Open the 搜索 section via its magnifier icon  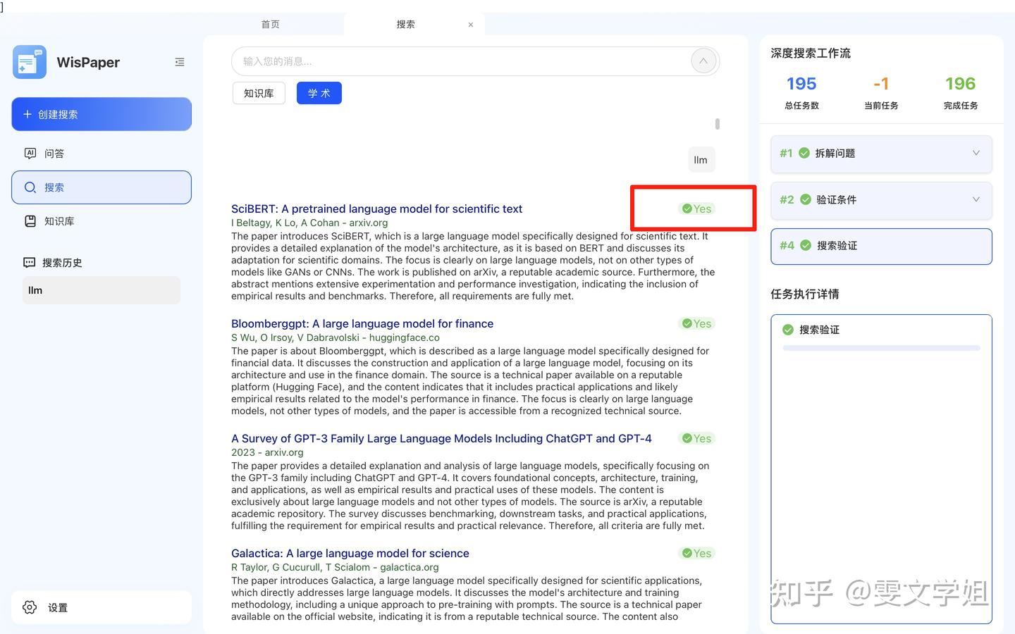pyautogui.click(x=30, y=187)
